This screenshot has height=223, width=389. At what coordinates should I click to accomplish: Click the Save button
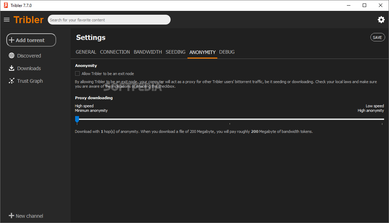(377, 38)
